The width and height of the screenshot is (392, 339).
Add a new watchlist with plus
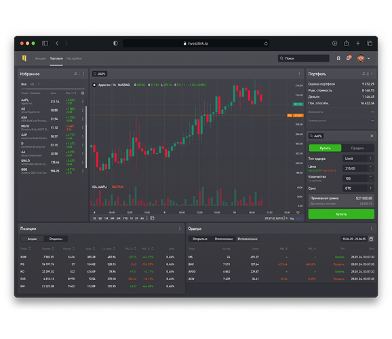(39, 84)
